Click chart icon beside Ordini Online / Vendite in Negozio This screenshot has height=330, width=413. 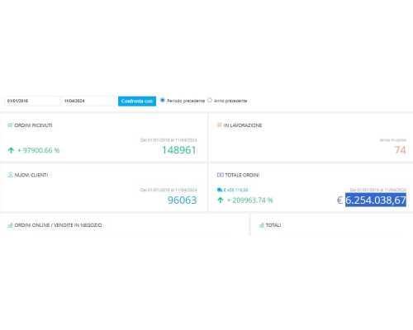click(11, 225)
